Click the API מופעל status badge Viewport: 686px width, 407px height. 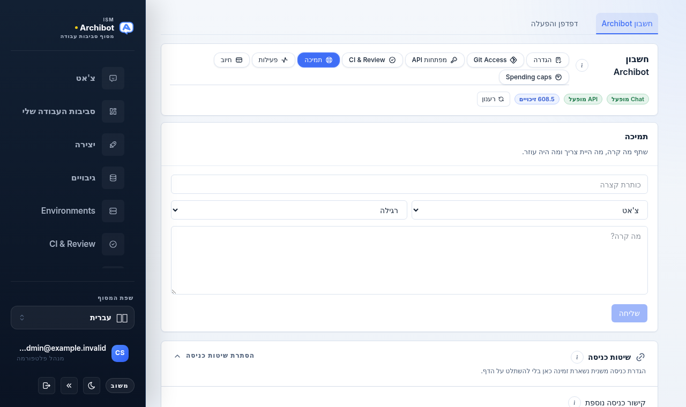[x=583, y=99]
